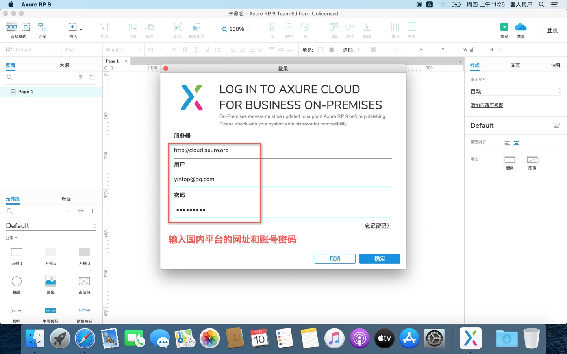Switch to the 交互 interactions tab
Image resolution: width=567 pixels, height=354 pixels.
(515, 65)
